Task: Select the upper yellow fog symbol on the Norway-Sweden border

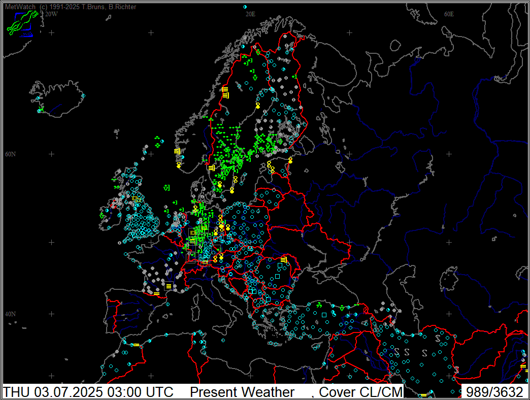Action: click(x=225, y=89)
